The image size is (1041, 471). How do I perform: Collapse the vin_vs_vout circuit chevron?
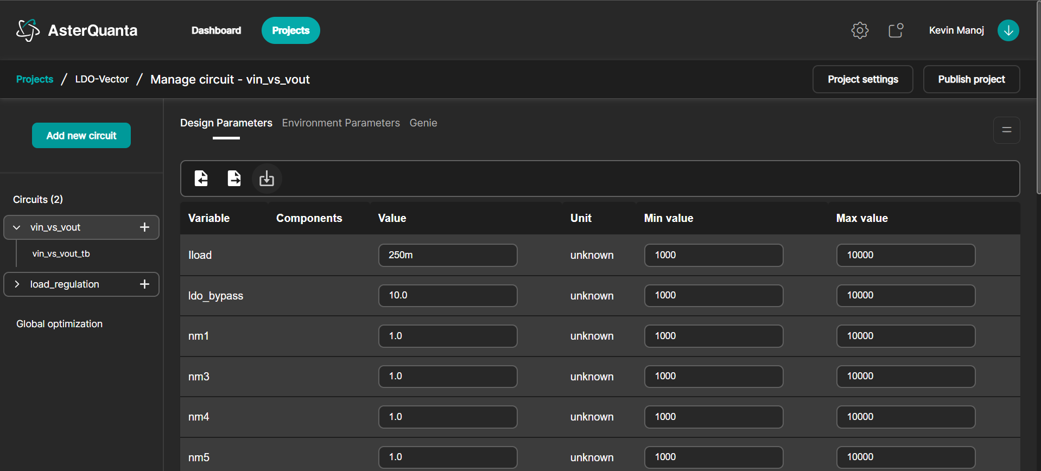pyautogui.click(x=17, y=227)
